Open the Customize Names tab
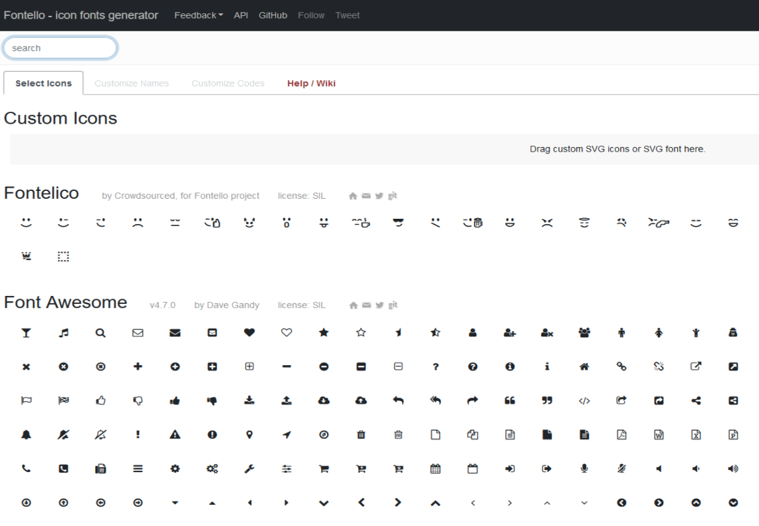The width and height of the screenshot is (759, 526). coord(132,83)
